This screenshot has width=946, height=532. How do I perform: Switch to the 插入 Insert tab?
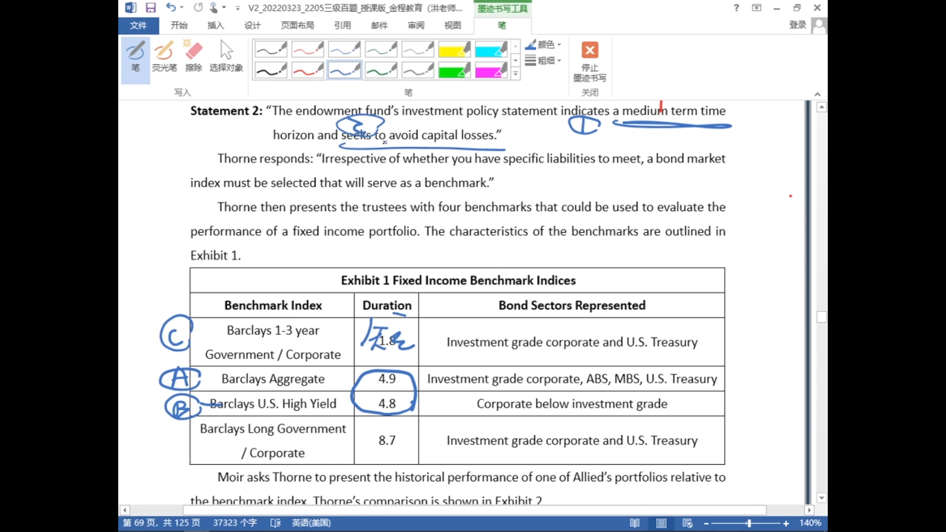click(216, 26)
